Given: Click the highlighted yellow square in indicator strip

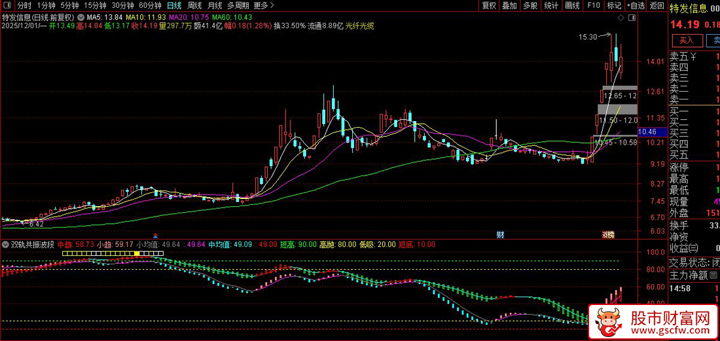Looking at the screenshot, I should (x=136, y=253).
